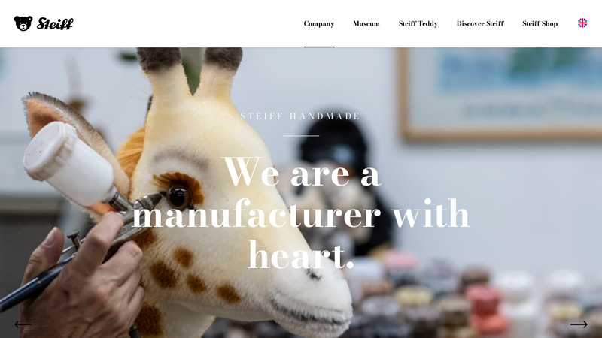Click the giraffe's eye in the hero photo
The height and width of the screenshot is (338, 602).
click(179, 197)
